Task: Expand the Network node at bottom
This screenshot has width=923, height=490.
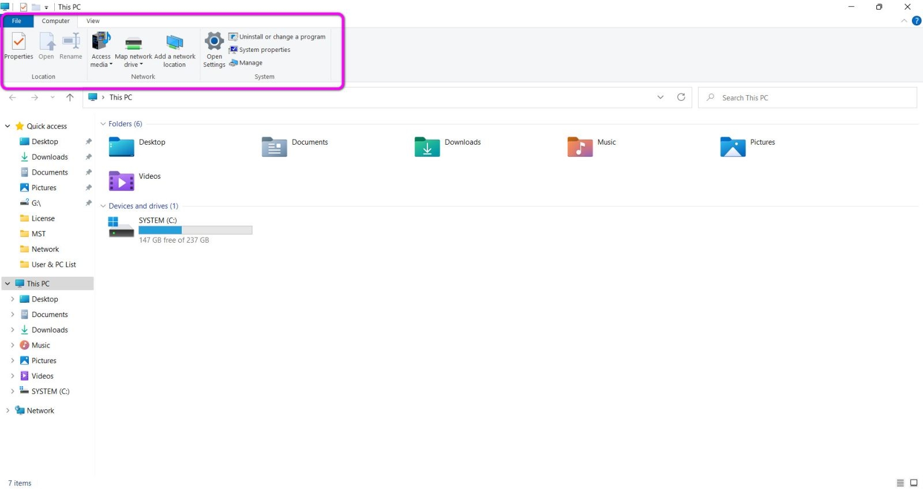Action: click(x=7, y=410)
